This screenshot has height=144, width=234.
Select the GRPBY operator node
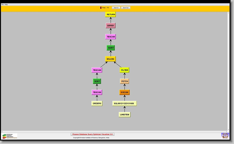point(111,26)
